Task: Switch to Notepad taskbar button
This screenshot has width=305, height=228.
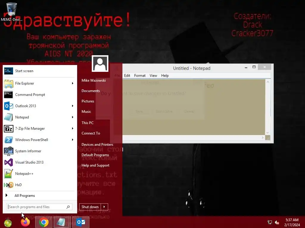Action: [x=62, y=222]
